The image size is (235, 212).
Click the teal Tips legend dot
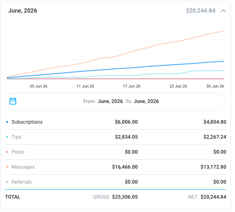(x=7, y=137)
